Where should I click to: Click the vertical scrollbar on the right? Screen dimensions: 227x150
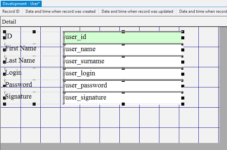[x=223, y=84]
